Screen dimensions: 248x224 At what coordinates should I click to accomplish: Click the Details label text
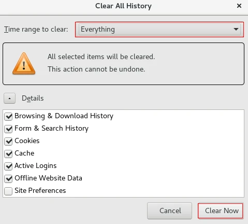coord(33,98)
